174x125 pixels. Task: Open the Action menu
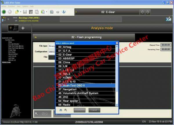click(x=3, y=6)
